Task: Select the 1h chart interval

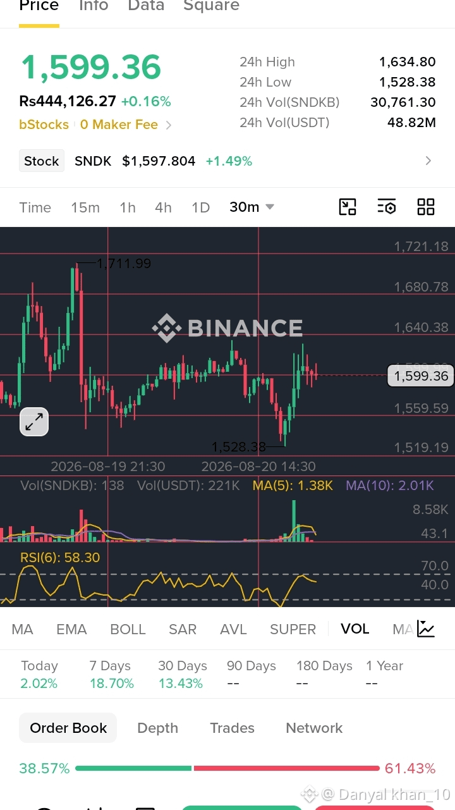Action: (128, 207)
